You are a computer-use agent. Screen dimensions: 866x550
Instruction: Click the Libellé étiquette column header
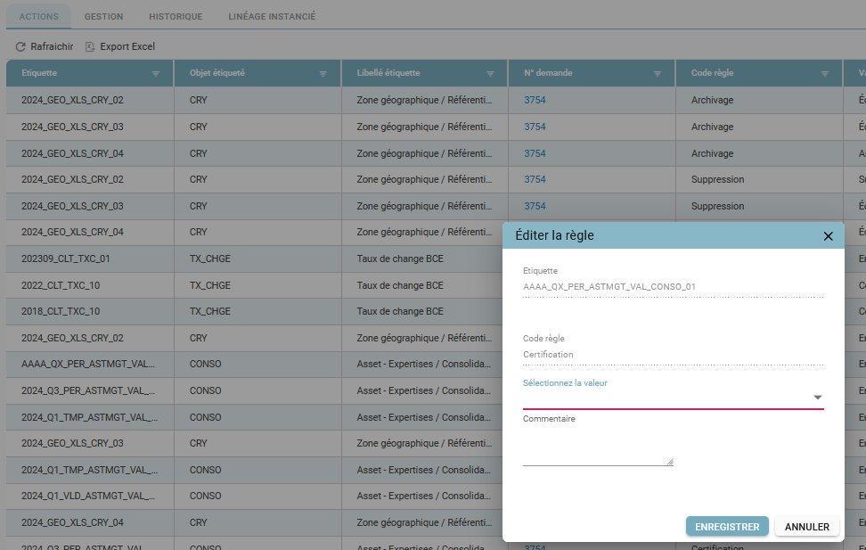tap(424, 73)
